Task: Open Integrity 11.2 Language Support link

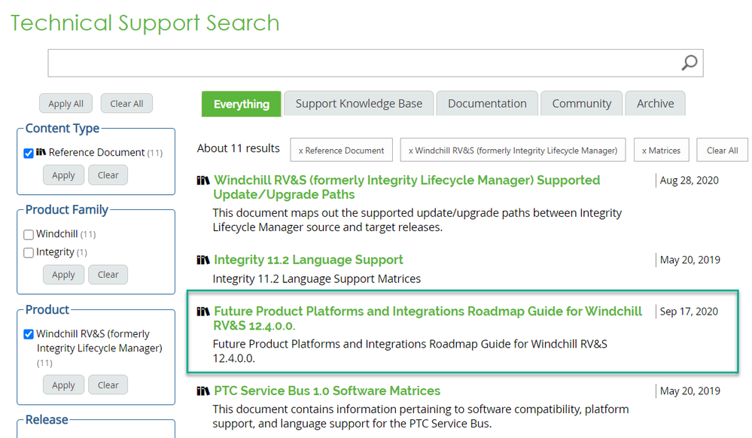Action: (308, 260)
